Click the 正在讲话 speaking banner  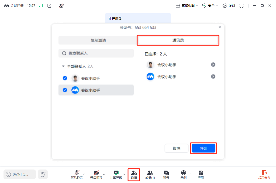pos(138,18)
